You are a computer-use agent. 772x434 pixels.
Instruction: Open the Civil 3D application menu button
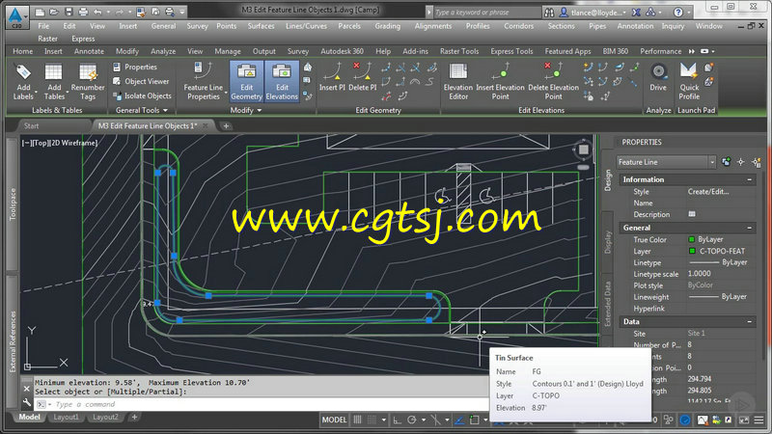(x=17, y=16)
